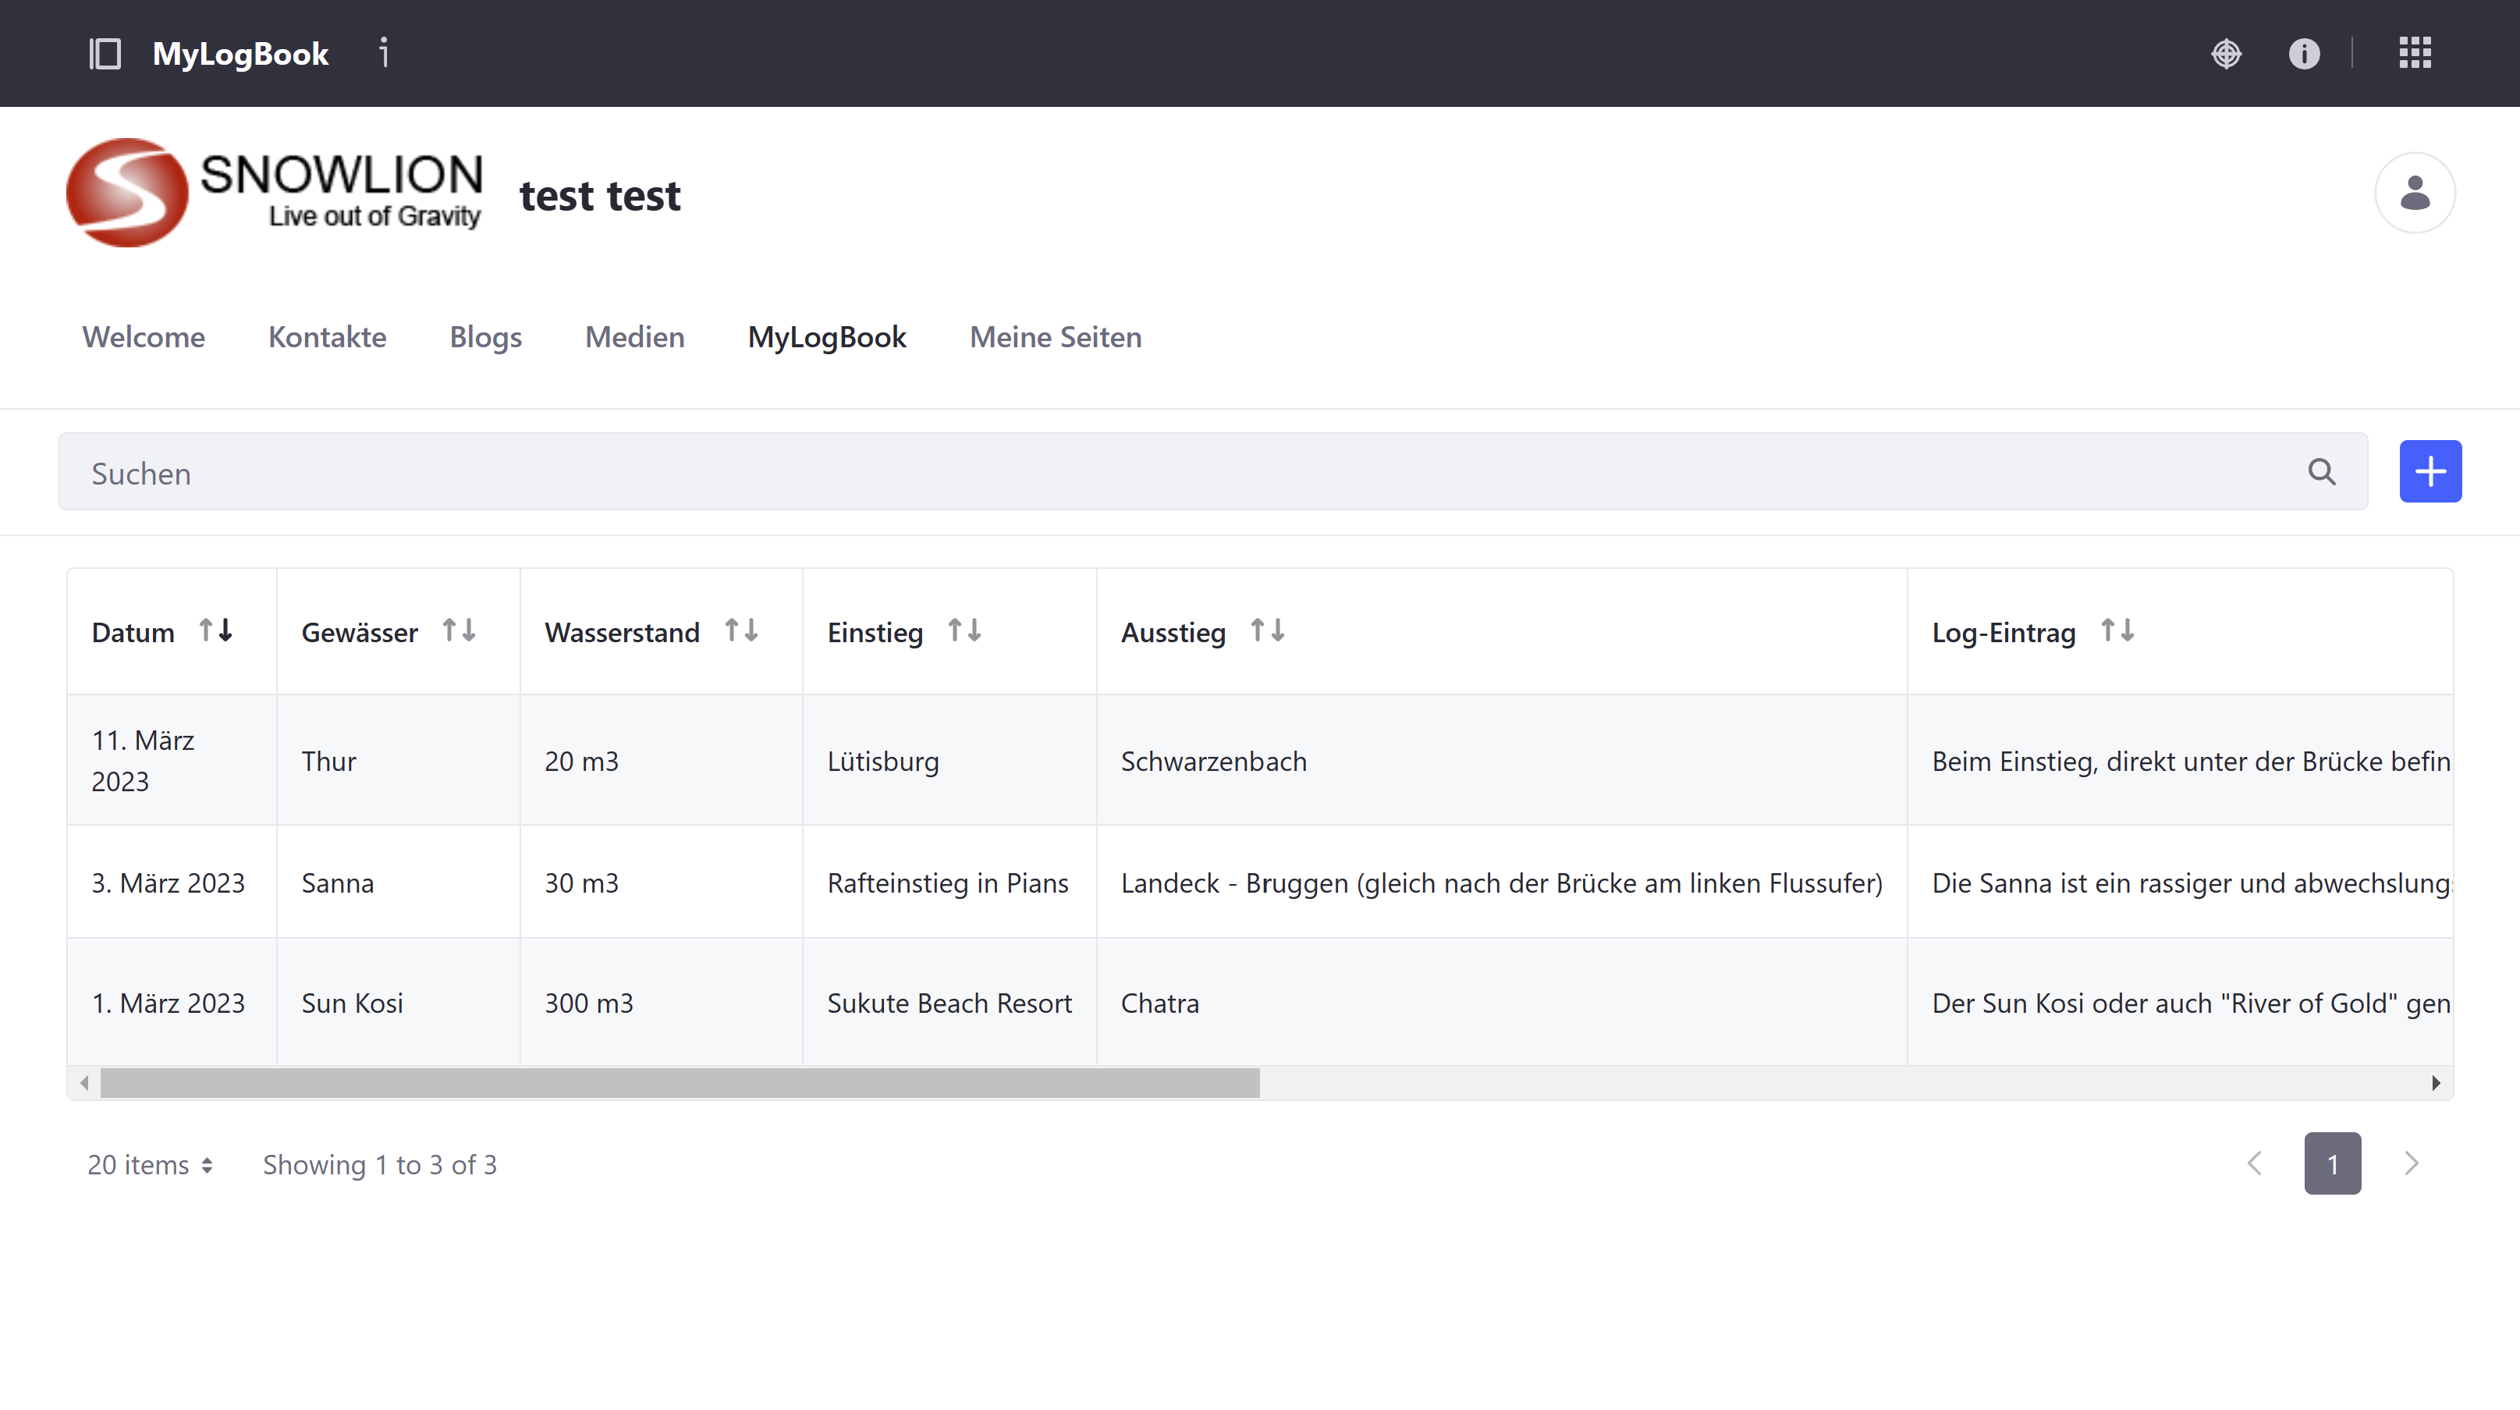The image size is (2520, 1410).
Task: Click the add new entry button
Action: (x=2430, y=472)
